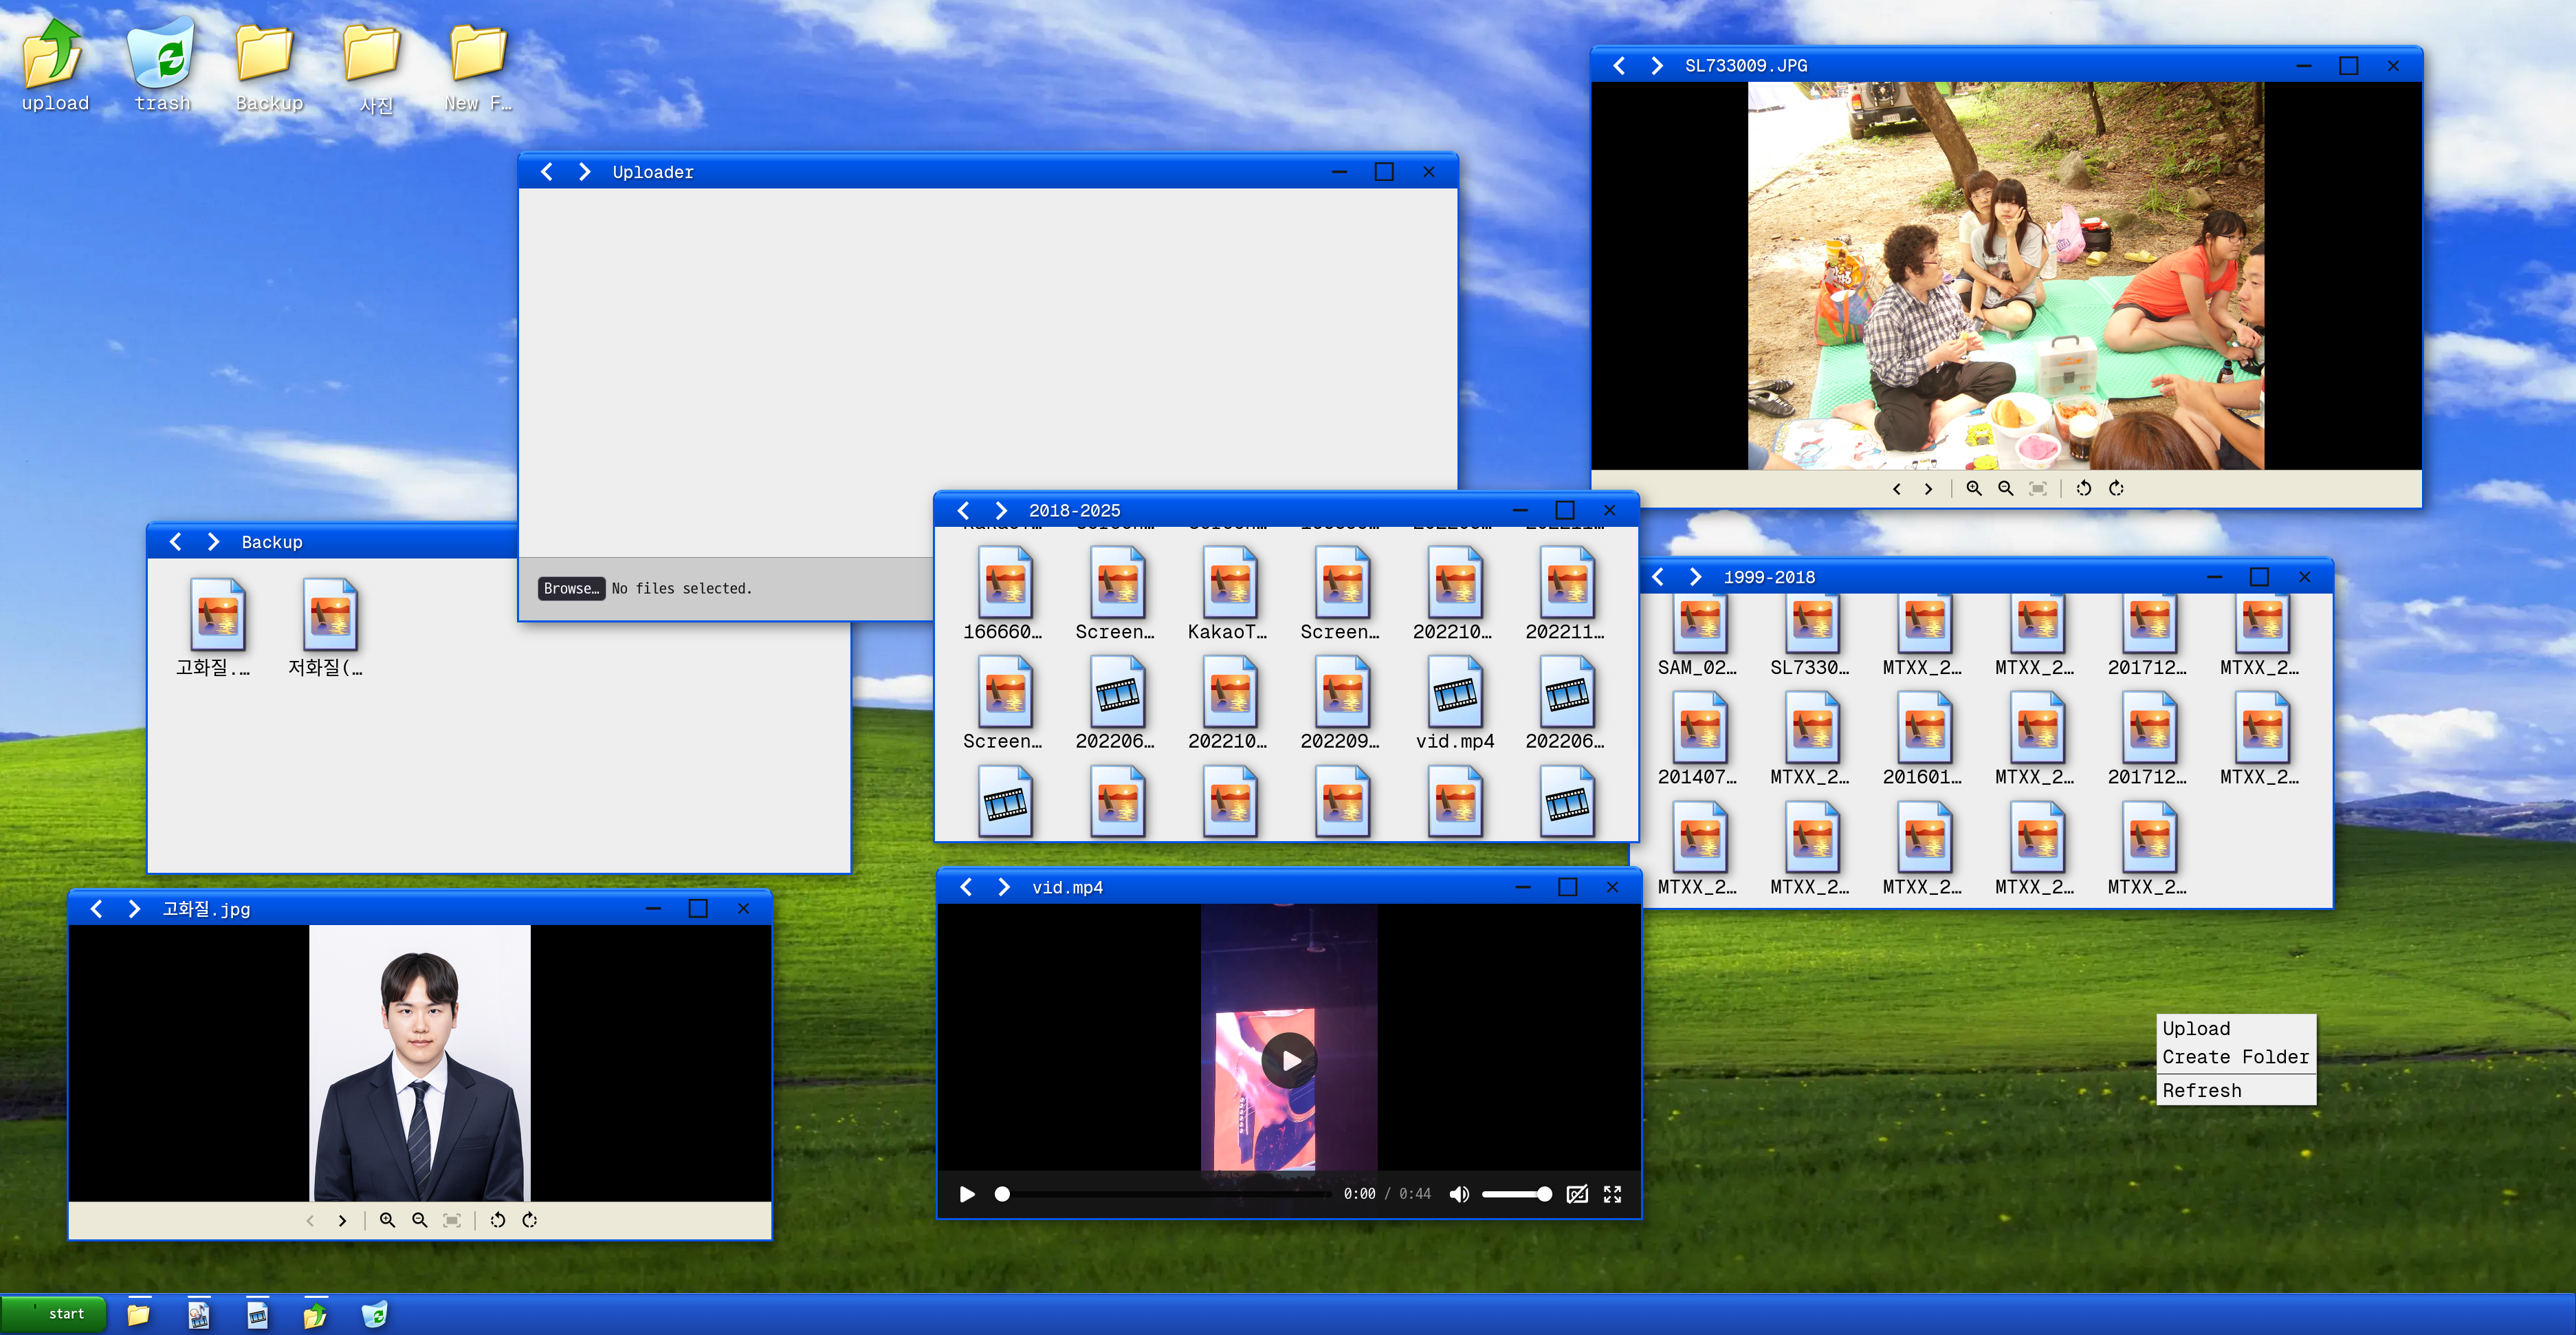Image resolution: width=2576 pixels, height=1335 pixels.
Task: Go forward in vid.mp4 title bar
Action: [x=1004, y=887]
